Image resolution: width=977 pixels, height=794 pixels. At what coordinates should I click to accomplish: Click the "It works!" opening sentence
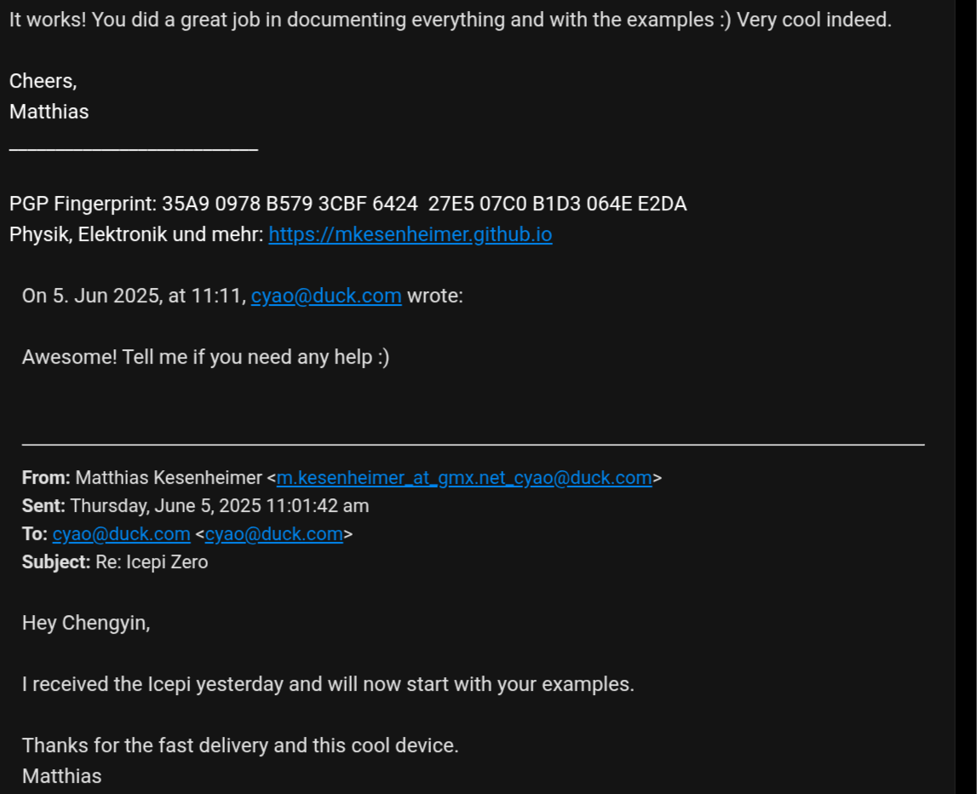(450, 20)
